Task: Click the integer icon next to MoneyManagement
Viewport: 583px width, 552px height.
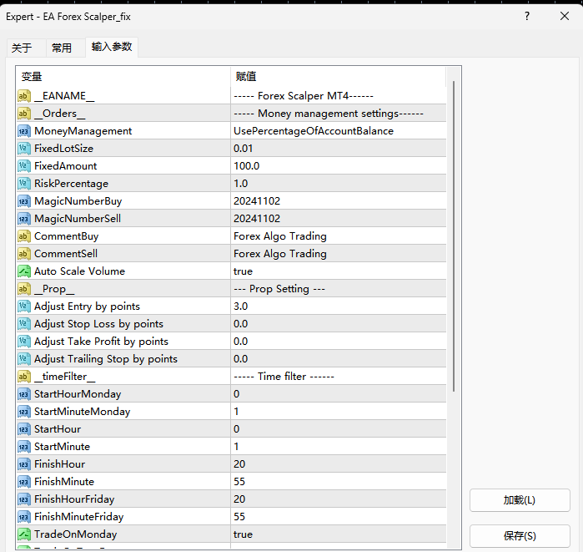Action: coord(24,131)
